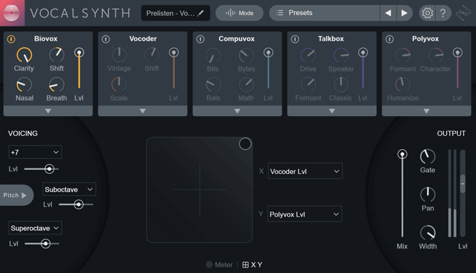
Task: Click the Output Mix slider handle
Action: (403, 154)
